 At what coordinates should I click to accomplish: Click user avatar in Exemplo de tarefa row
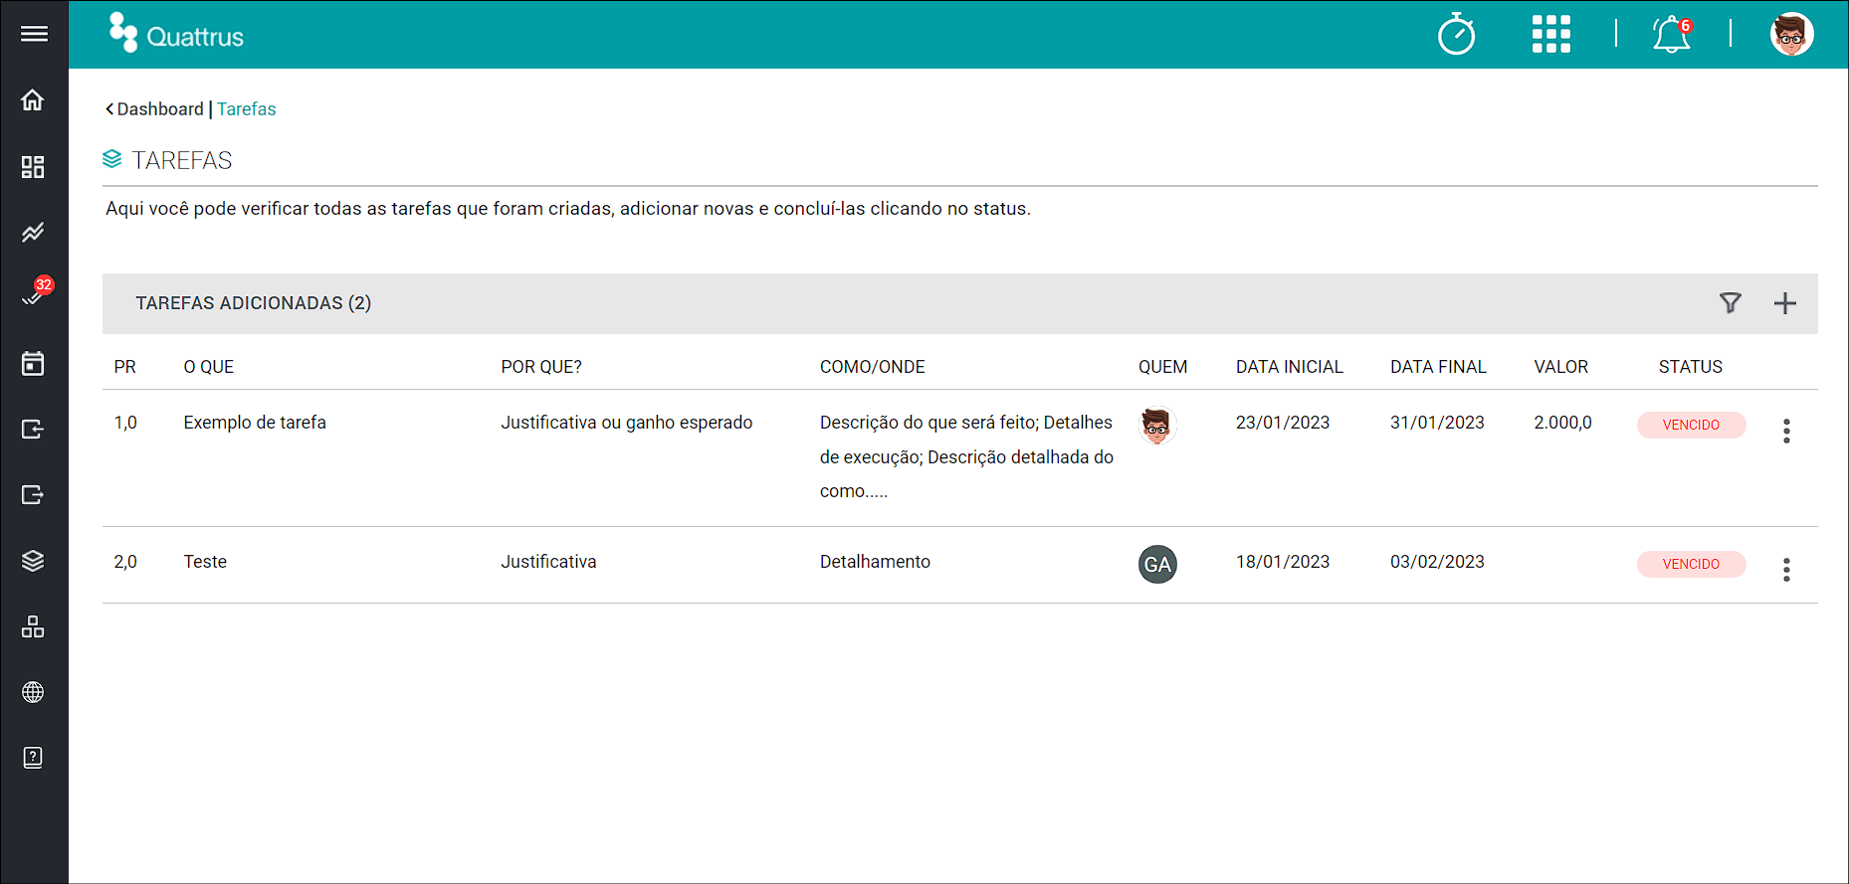(x=1157, y=426)
